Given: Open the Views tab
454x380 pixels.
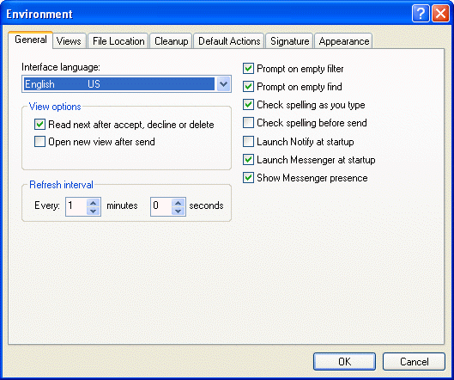Looking at the screenshot, I should 69,41.
